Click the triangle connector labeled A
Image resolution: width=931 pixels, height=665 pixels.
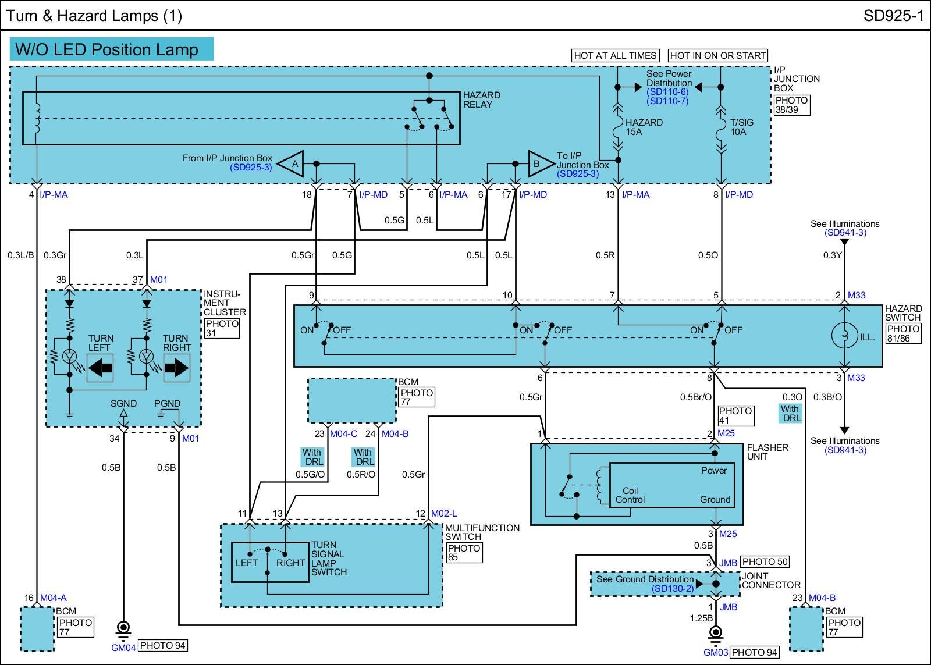292,163
